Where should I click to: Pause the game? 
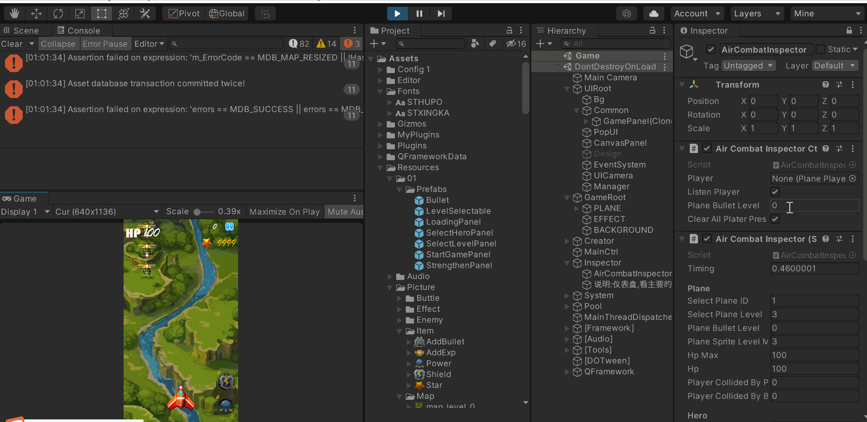[419, 14]
